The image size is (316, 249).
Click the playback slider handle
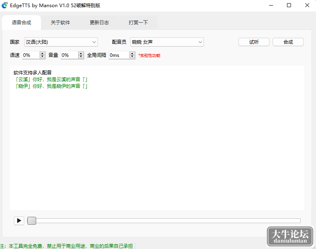click(32, 221)
